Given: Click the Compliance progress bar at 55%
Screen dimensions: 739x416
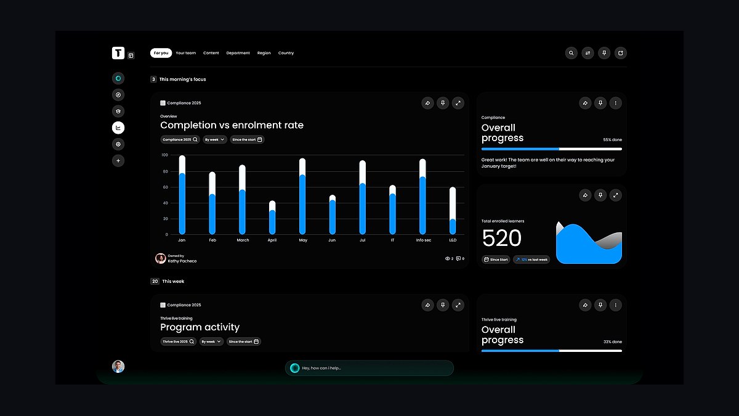Looking at the screenshot, I should (x=552, y=149).
